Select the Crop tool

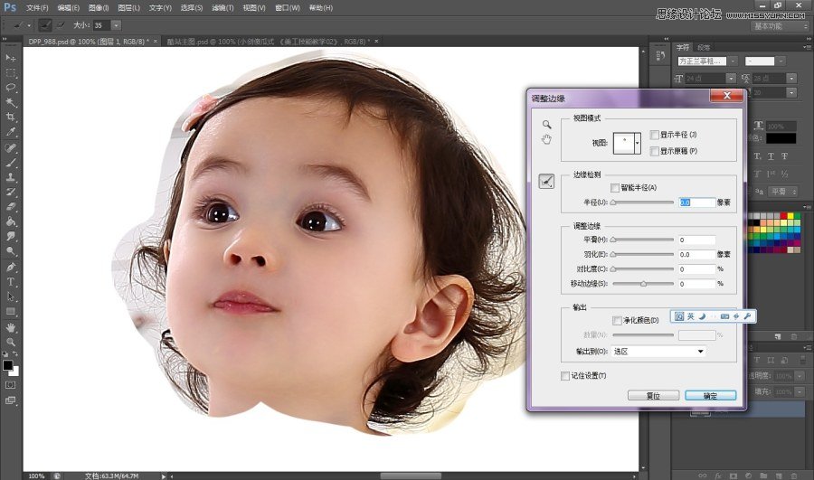10,118
